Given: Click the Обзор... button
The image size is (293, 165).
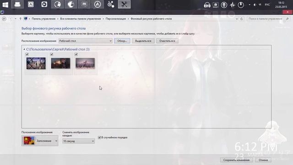Looking at the screenshot, I should click(x=122, y=41).
